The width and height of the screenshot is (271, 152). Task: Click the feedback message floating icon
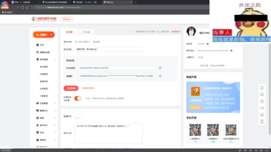(x=262, y=115)
